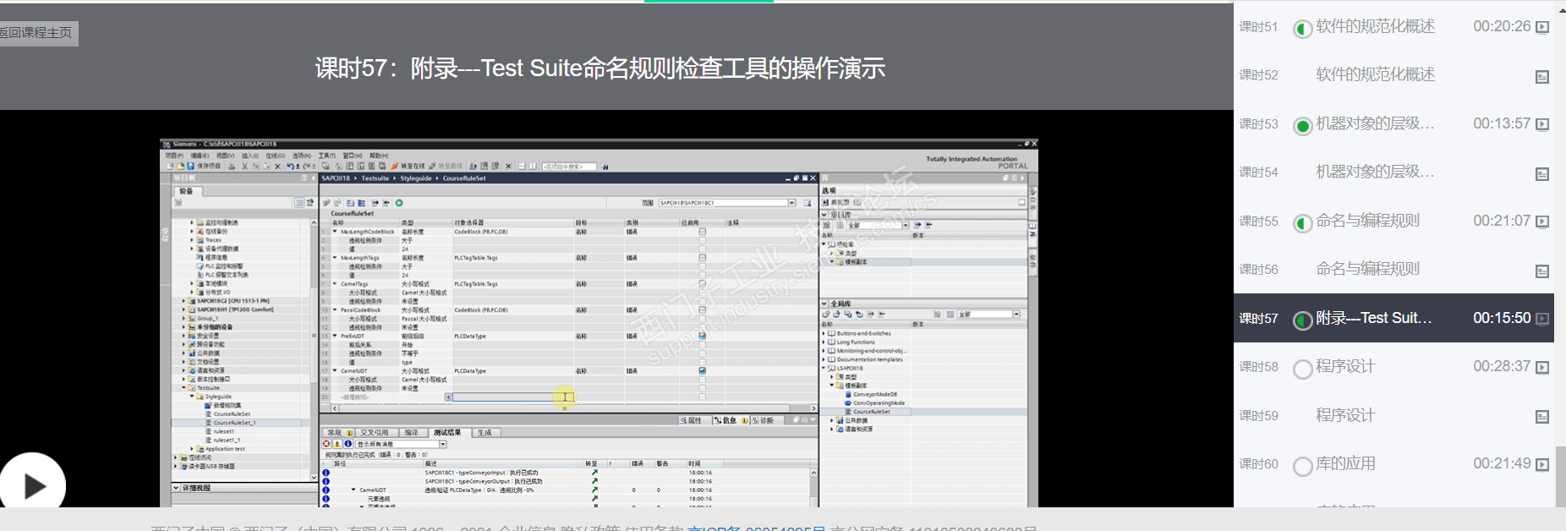Toggle 已启用 checkbox for MaxLengthTags rule
The height and width of the screenshot is (531, 1566).
tap(702, 258)
